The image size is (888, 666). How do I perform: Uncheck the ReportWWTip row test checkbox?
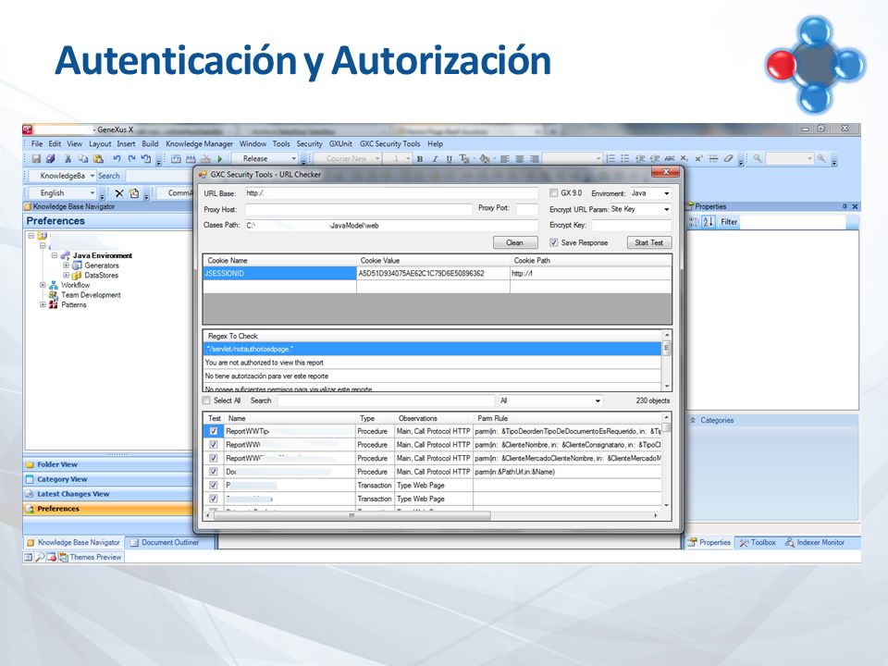(214, 431)
